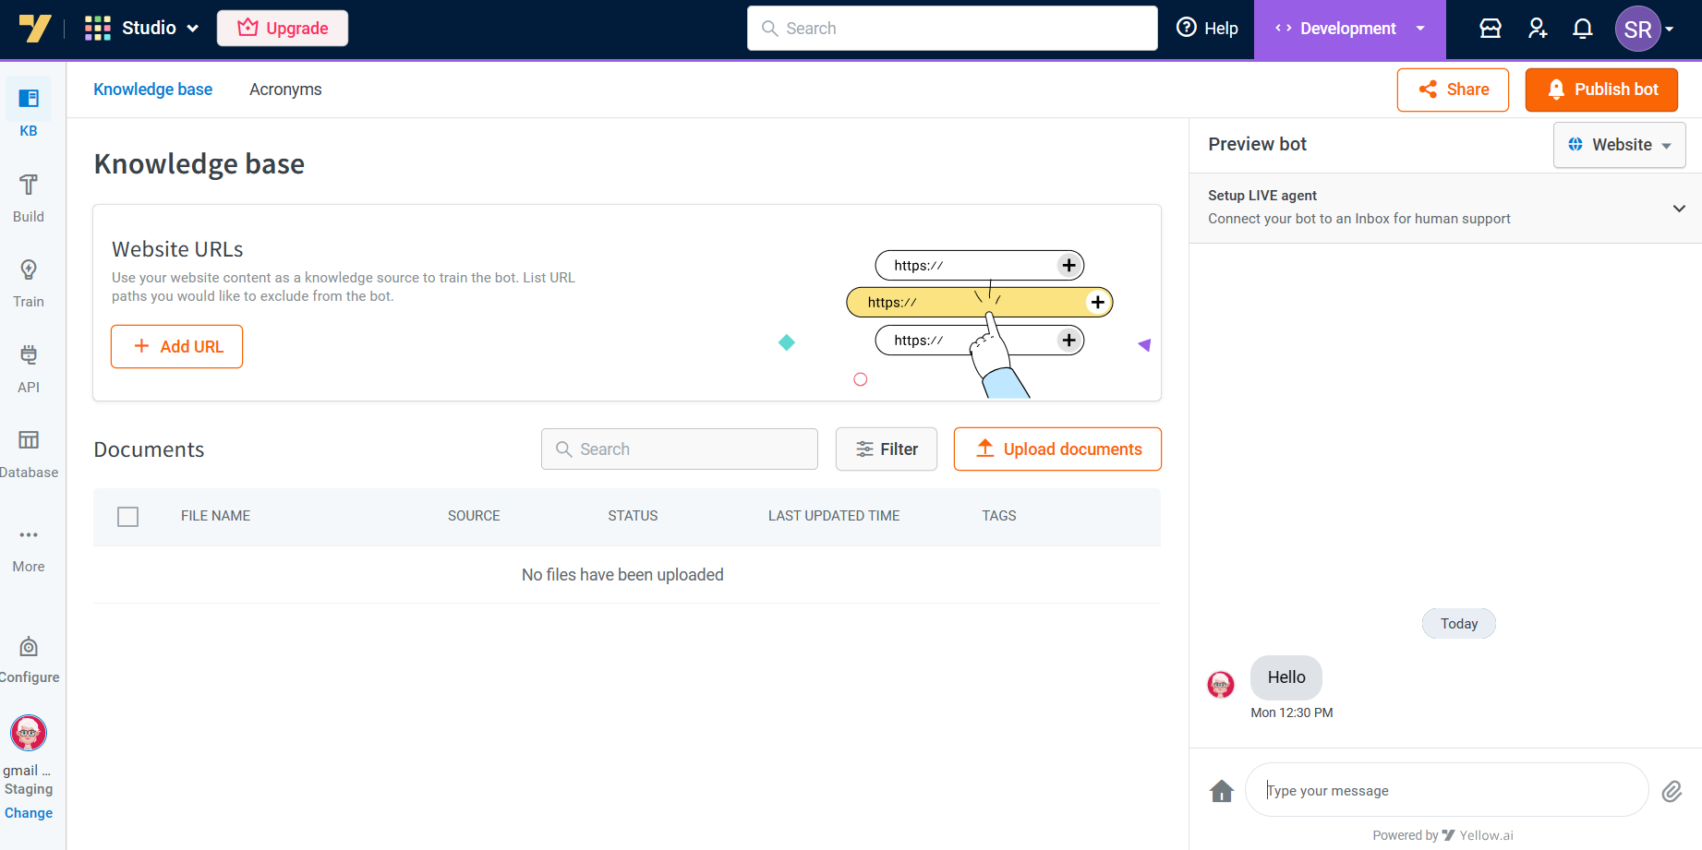Open the API section in sidebar
The height and width of the screenshot is (850, 1702).
pyautogui.click(x=29, y=368)
